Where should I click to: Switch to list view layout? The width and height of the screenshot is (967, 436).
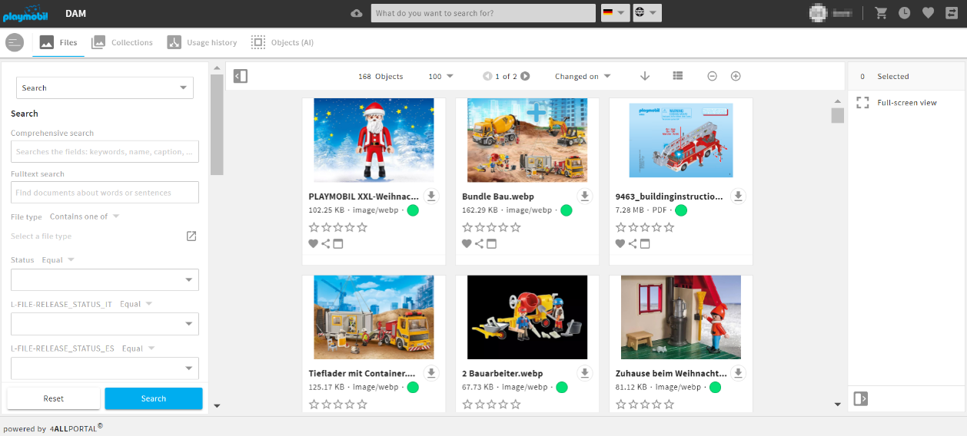pos(677,76)
